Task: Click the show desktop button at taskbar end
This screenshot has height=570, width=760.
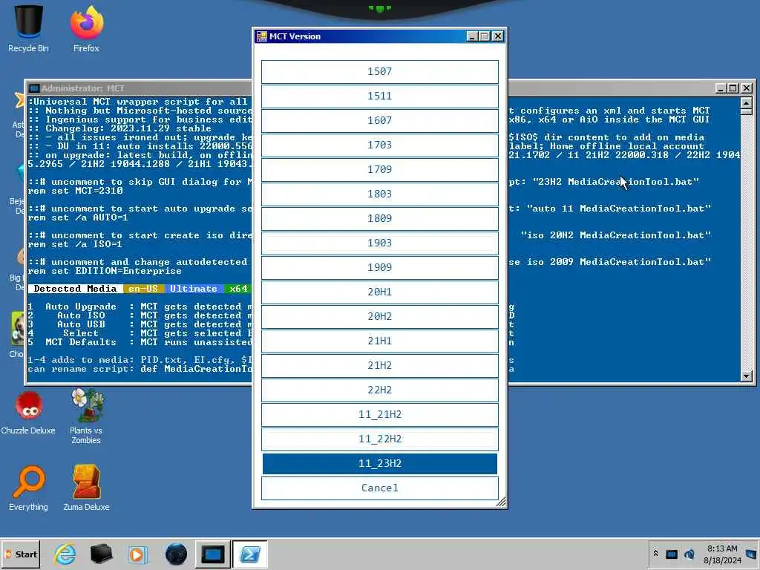Action: tap(753, 554)
